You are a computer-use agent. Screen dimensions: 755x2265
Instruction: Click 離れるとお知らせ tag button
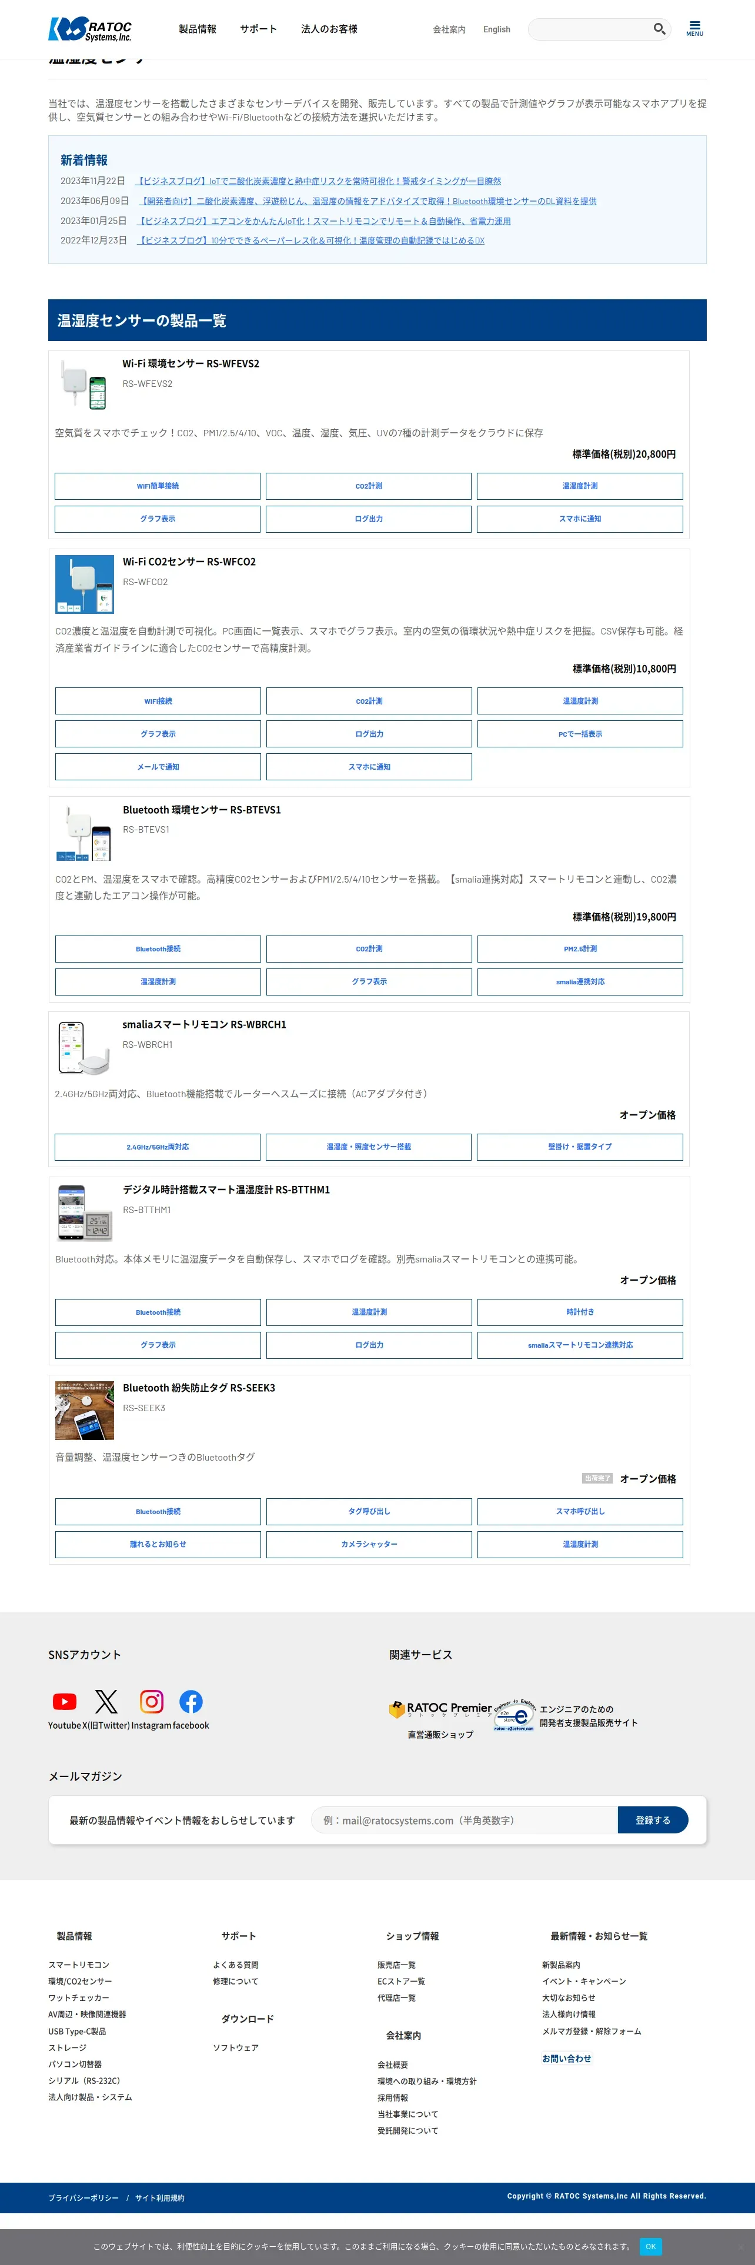click(x=158, y=1545)
